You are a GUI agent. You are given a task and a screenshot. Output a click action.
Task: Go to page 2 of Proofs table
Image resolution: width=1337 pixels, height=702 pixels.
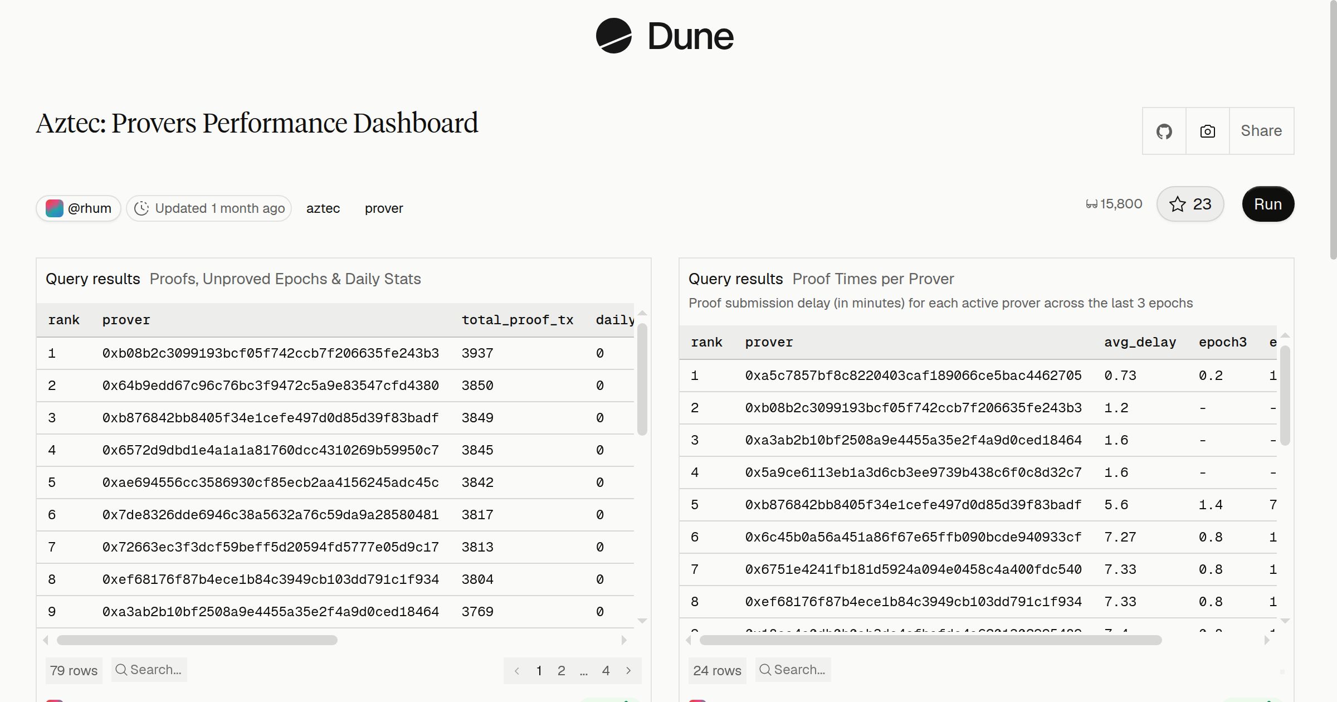click(x=562, y=671)
